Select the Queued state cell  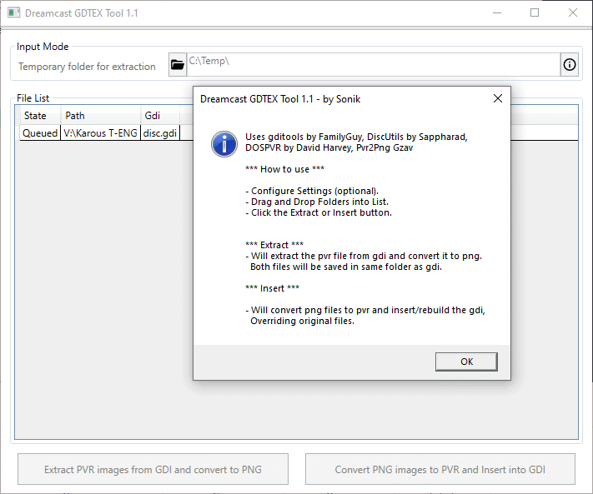[x=40, y=133]
